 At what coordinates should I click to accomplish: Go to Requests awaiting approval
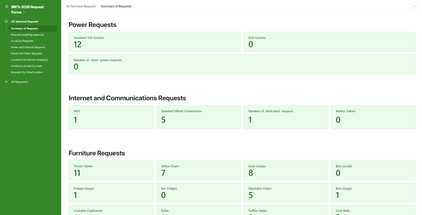click(x=27, y=35)
